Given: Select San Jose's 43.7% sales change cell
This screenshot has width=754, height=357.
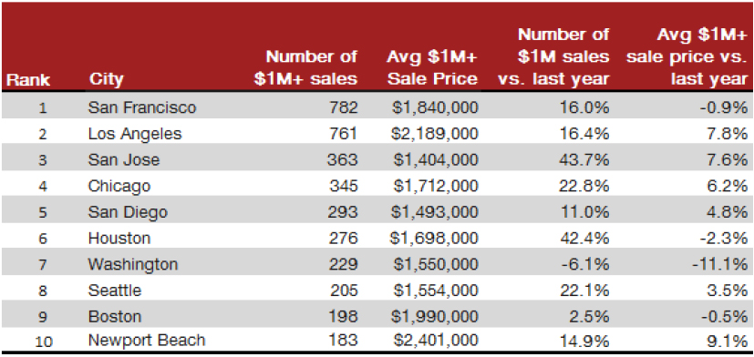Looking at the screenshot, I should [584, 160].
